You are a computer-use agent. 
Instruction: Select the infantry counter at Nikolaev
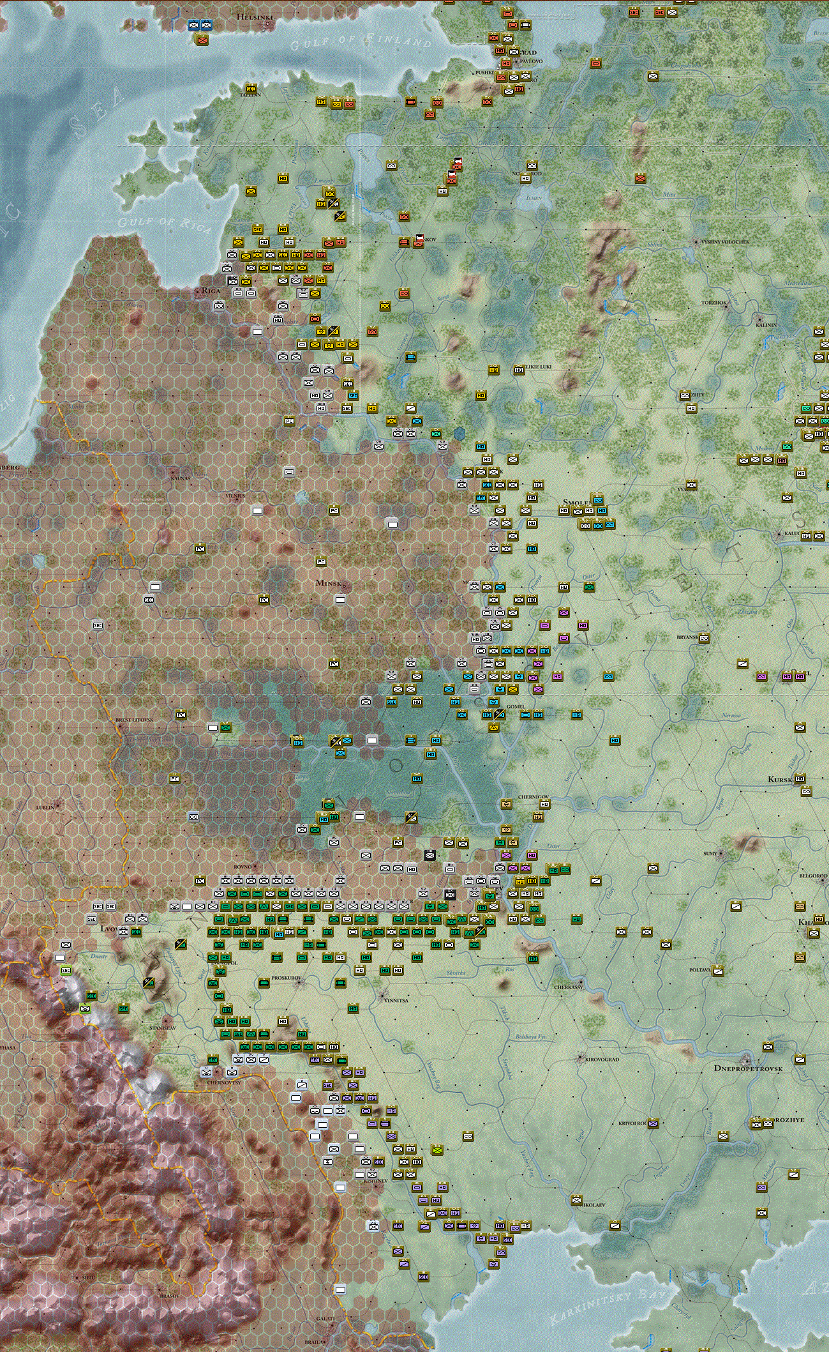[x=577, y=1200]
